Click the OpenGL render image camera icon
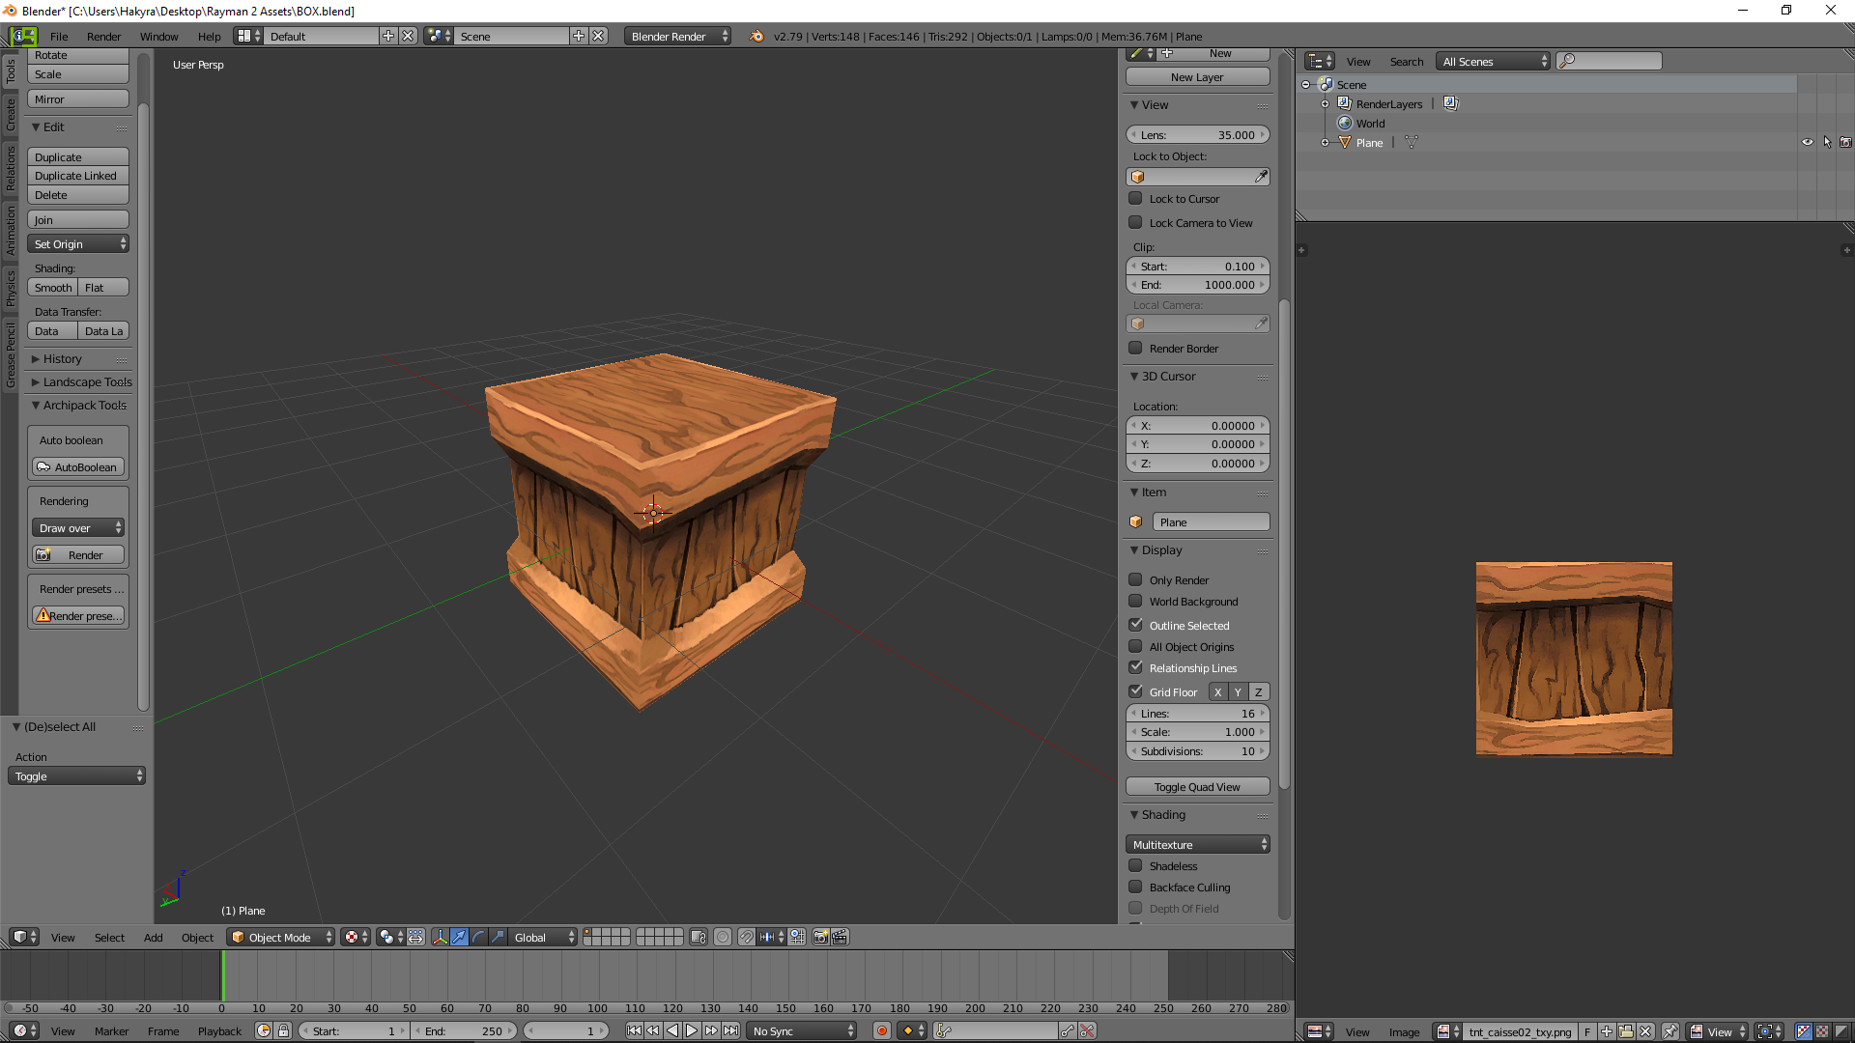This screenshot has width=1855, height=1043. click(x=820, y=937)
